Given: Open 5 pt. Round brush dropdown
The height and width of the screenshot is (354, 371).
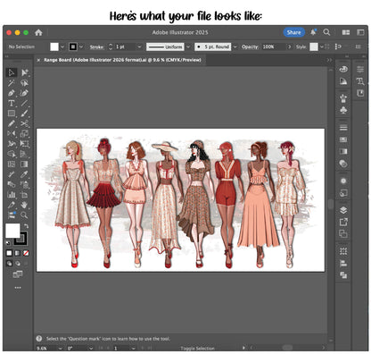Looking at the screenshot, I should (x=235, y=46).
